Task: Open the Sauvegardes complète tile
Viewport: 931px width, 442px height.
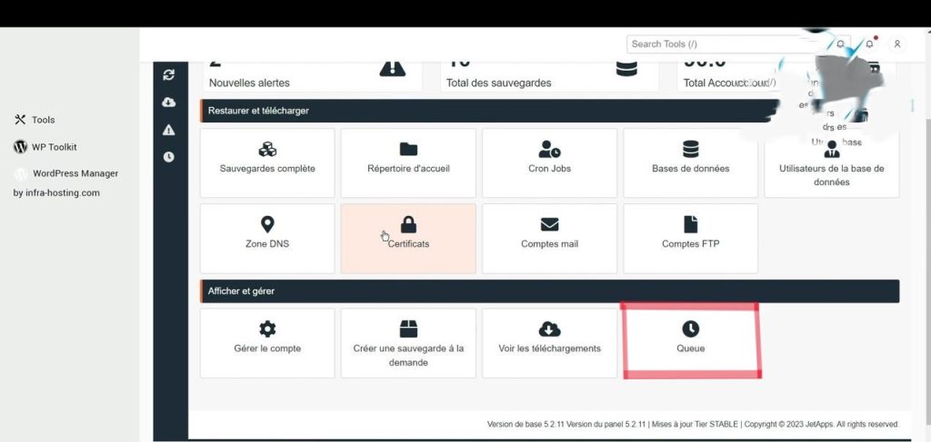Action: click(x=267, y=163)
